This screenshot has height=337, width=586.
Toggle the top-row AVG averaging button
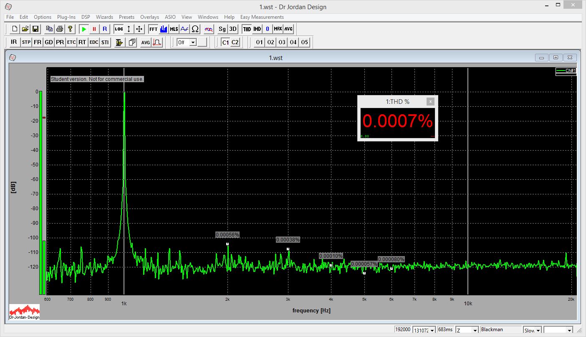[288, 29]
